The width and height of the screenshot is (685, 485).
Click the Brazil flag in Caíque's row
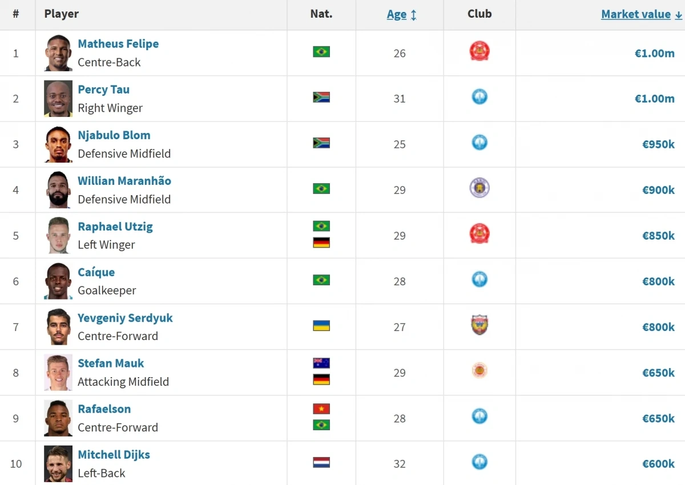(321, 280)
